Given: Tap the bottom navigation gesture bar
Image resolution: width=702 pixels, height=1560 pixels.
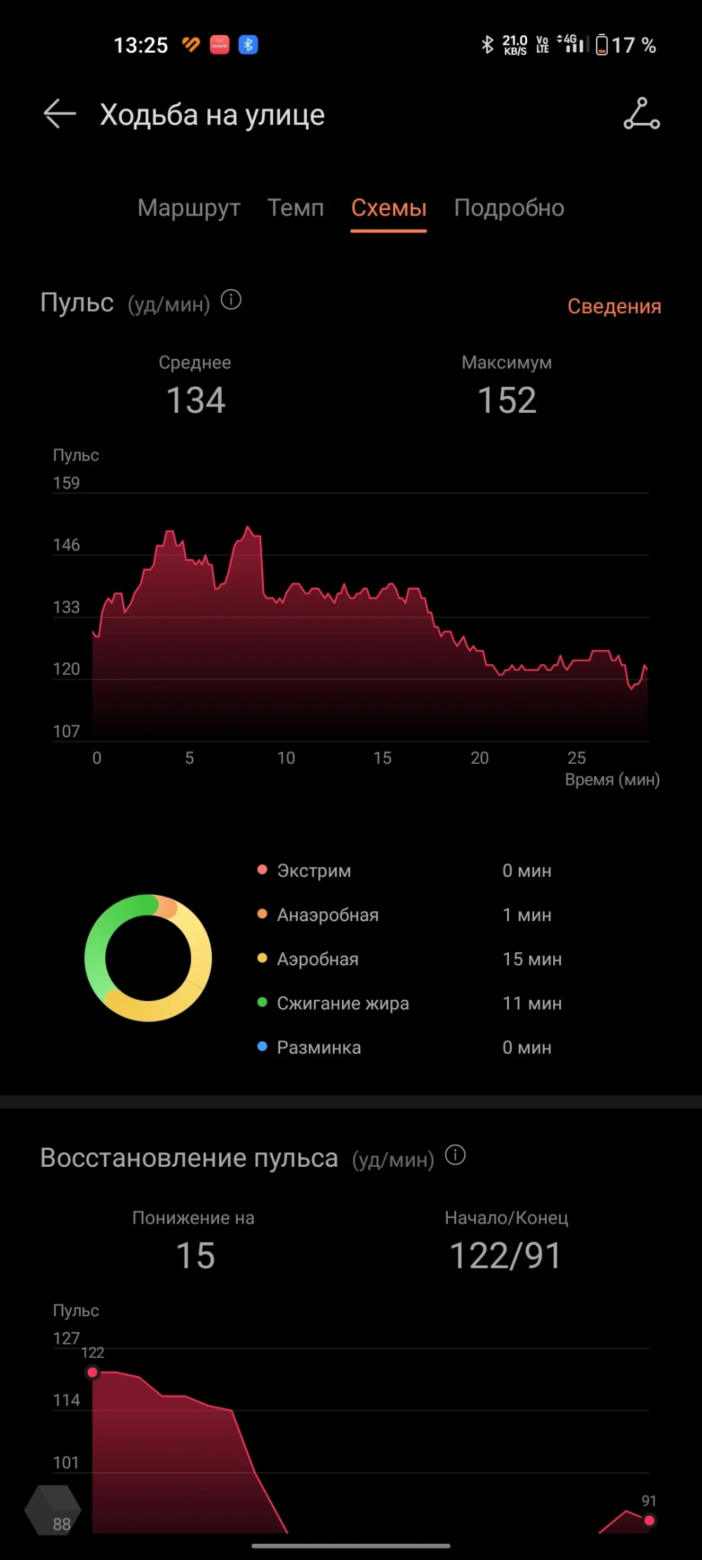Looking at the screenshot, I should (x=351, y=1545).
